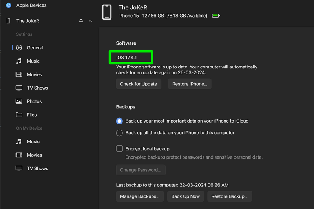The height and width of the screenshot is (209, 314).
Task: Open TV Shows under Settings section
Action: coord(37,88)
